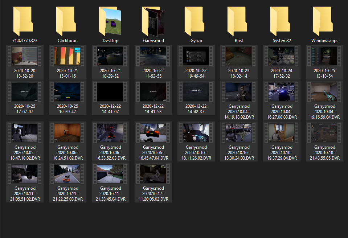Select Garrysmod 2020.10.11 - 21.05.51.02.DVR video
The height and width of the screenshot is (238, 348).
(x=25, y=182)
